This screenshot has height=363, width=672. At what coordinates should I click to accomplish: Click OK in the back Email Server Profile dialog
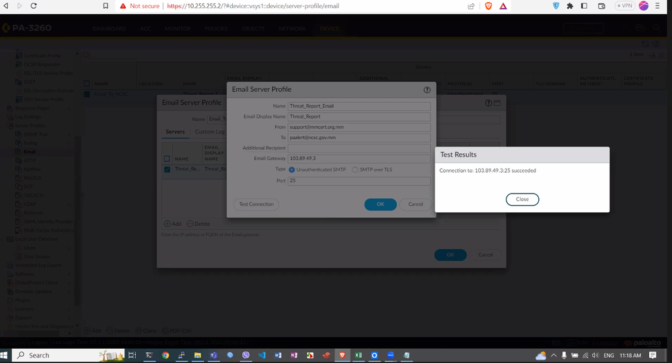tap(451, 255)
